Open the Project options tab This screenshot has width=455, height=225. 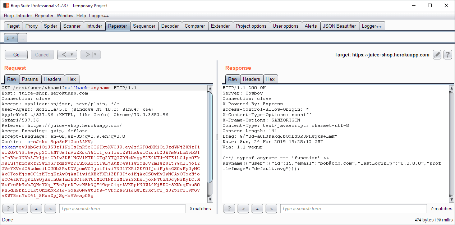(251, 26)
